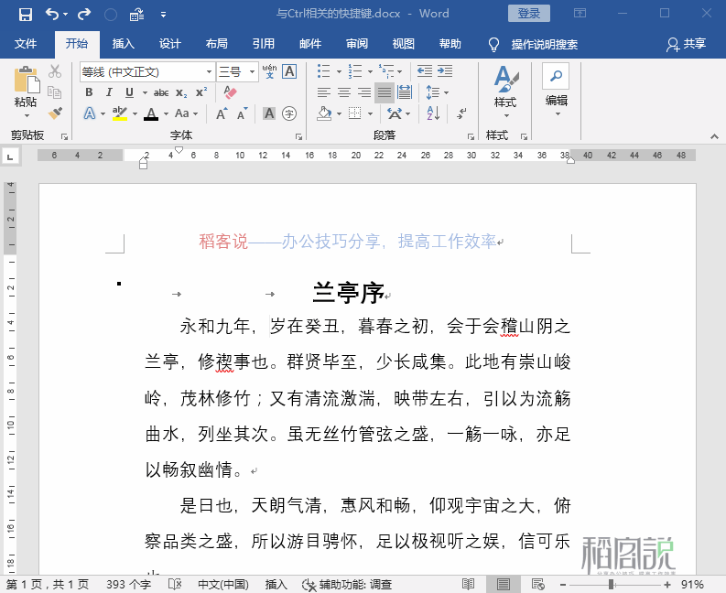Switch to Web Layout view
726x593 pixels.
(537, 584)
